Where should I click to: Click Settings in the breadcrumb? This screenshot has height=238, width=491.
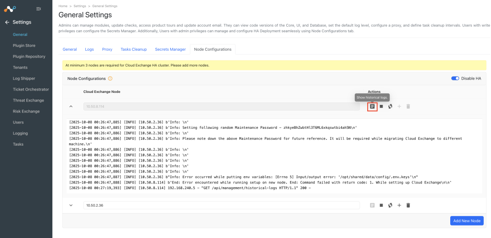[80, 6]
